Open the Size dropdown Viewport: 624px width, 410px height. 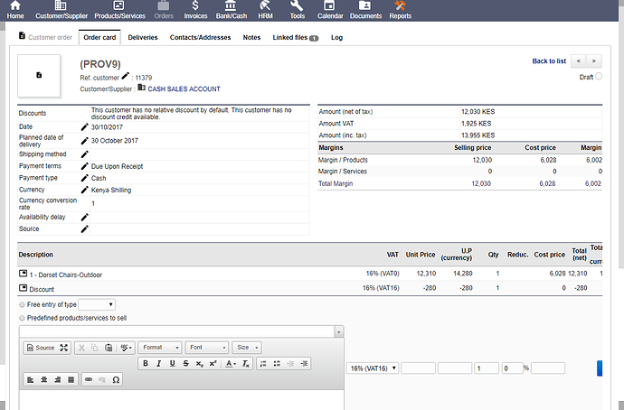coord(247,348)
